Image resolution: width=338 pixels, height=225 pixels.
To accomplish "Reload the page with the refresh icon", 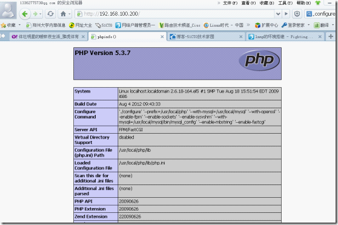I will tap(50, 14).
